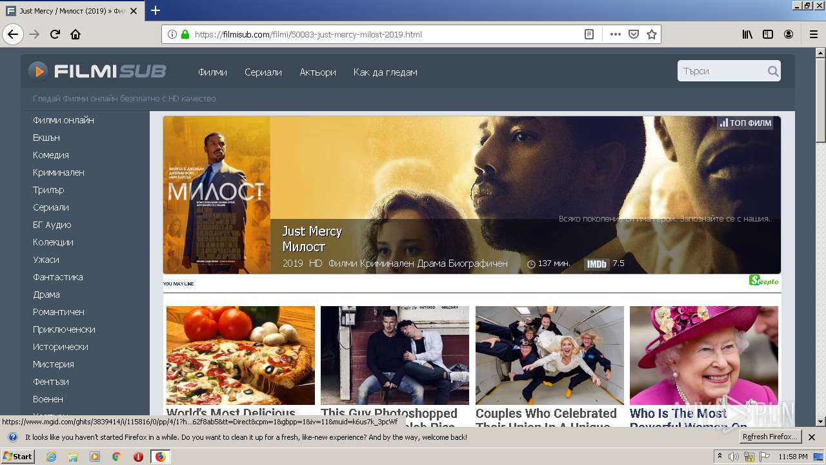Open Трилър category

[x=48, y=190]
